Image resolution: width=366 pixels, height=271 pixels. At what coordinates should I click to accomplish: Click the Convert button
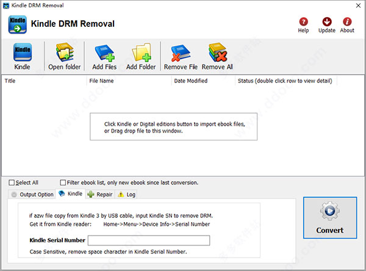pyautogui.click(x=330, y=218)
